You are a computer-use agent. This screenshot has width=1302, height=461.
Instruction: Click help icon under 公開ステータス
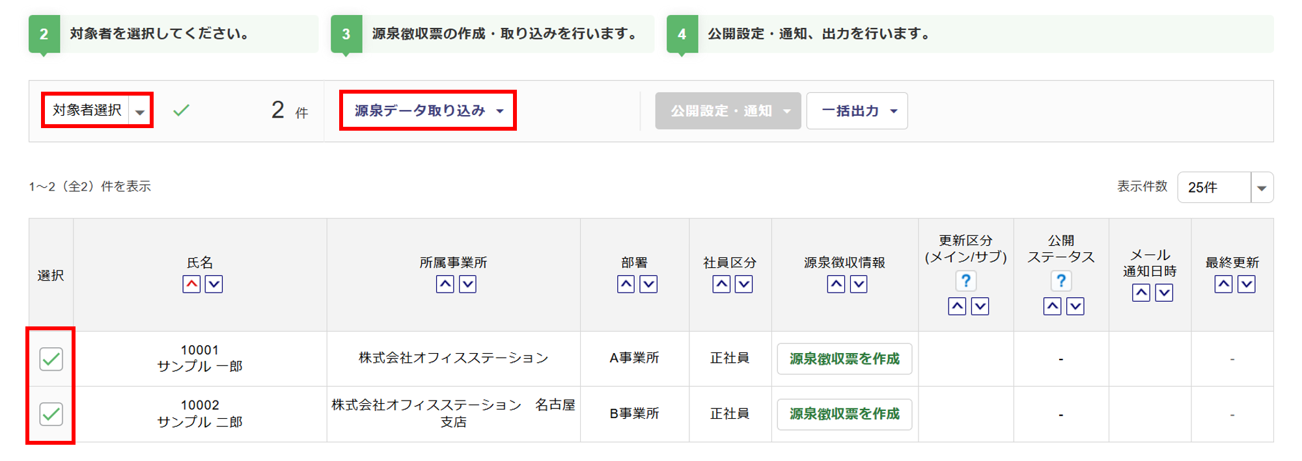pos(1061,281)
